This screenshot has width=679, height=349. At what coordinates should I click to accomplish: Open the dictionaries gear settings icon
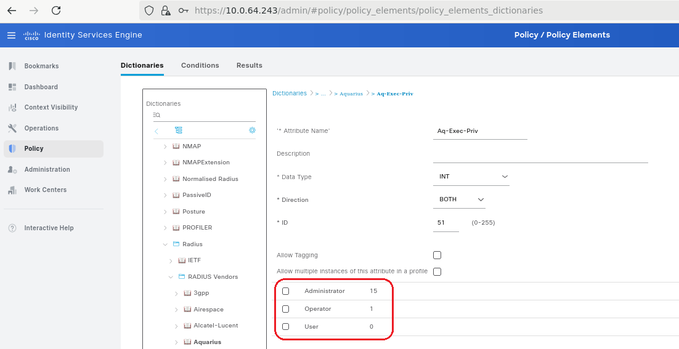tap(253, 130)
